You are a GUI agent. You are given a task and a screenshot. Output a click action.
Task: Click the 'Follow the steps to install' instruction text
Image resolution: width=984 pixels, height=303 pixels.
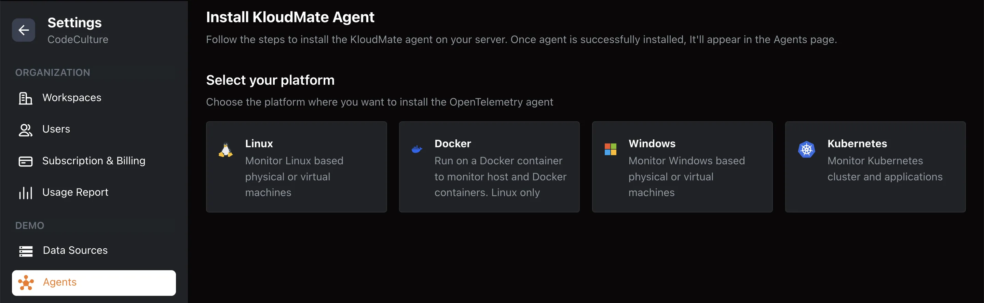tap(521, 40)
